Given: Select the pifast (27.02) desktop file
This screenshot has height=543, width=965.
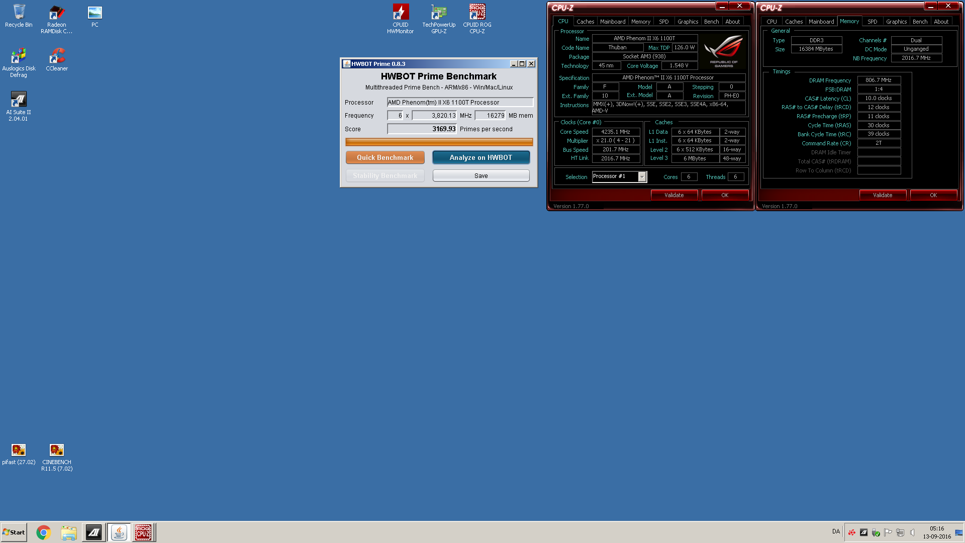Looking at the screenshot, I should pyautogui.click(x=19, y=454).
